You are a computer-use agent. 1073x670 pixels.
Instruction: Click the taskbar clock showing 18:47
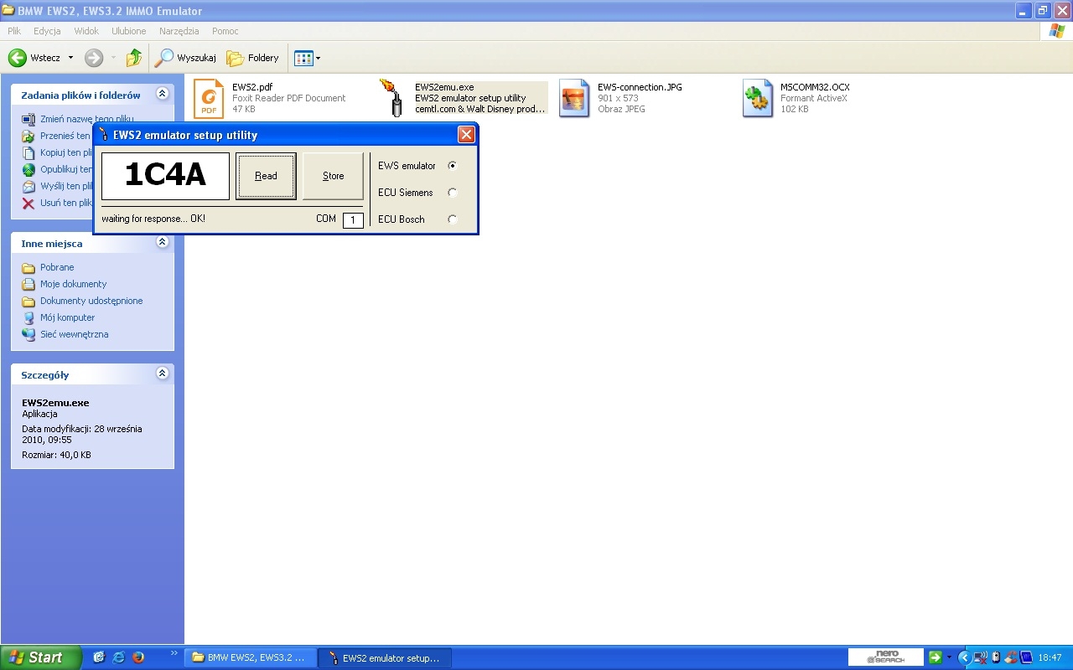point(1050,657)
